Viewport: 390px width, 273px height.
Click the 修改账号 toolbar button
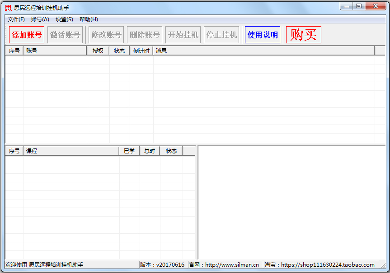[106, 35]
